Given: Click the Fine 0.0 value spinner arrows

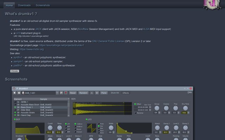Looking at the screenshot, I should [x=179, y=113].
